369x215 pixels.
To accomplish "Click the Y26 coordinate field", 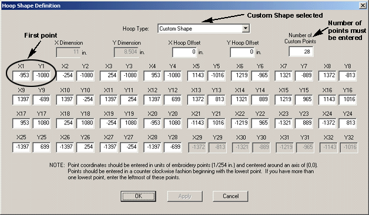I will 85,147.
